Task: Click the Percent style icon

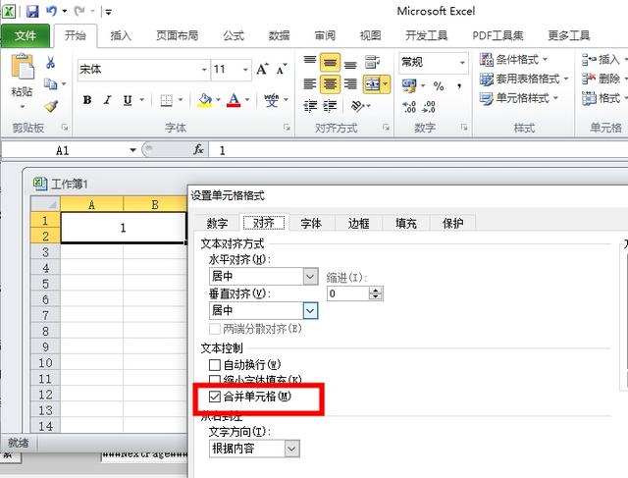Action: coord(438,86)
